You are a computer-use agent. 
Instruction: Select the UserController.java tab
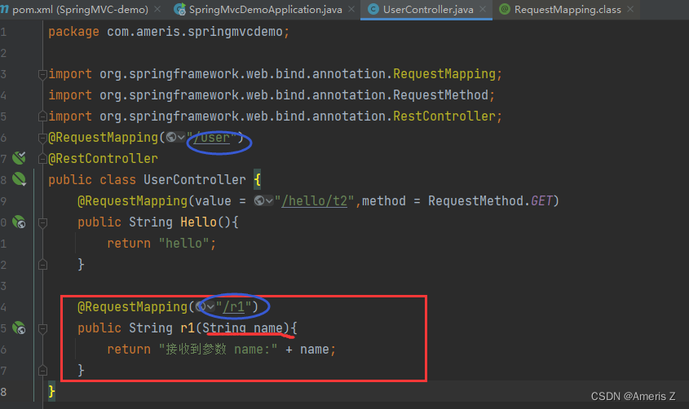(428, 9)
